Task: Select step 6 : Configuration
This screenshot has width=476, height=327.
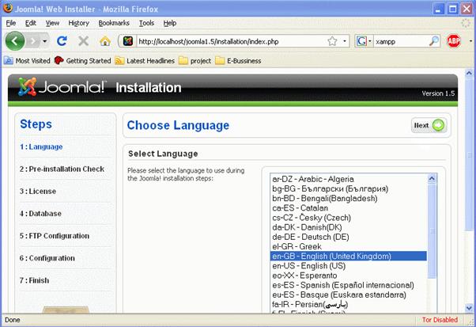Action: pyautogui.click(x=47, y=258)
